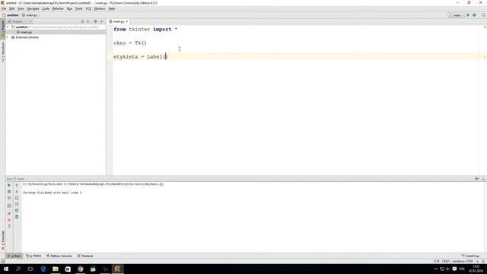Expand External Libraries node
487x274 pixels.
pos(8,37)
